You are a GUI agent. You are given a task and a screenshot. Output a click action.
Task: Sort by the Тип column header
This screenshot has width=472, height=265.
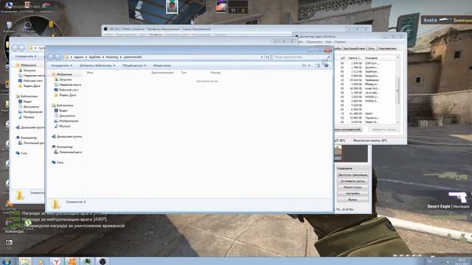point(184,73)
